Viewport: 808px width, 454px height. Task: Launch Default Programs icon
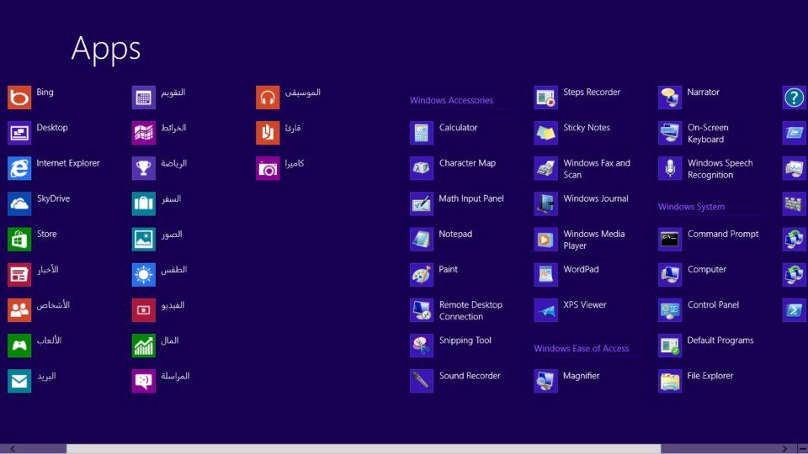coord(670,346)
